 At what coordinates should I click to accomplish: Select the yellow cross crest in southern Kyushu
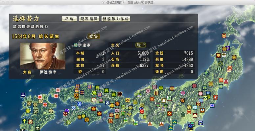pos(24,121)
